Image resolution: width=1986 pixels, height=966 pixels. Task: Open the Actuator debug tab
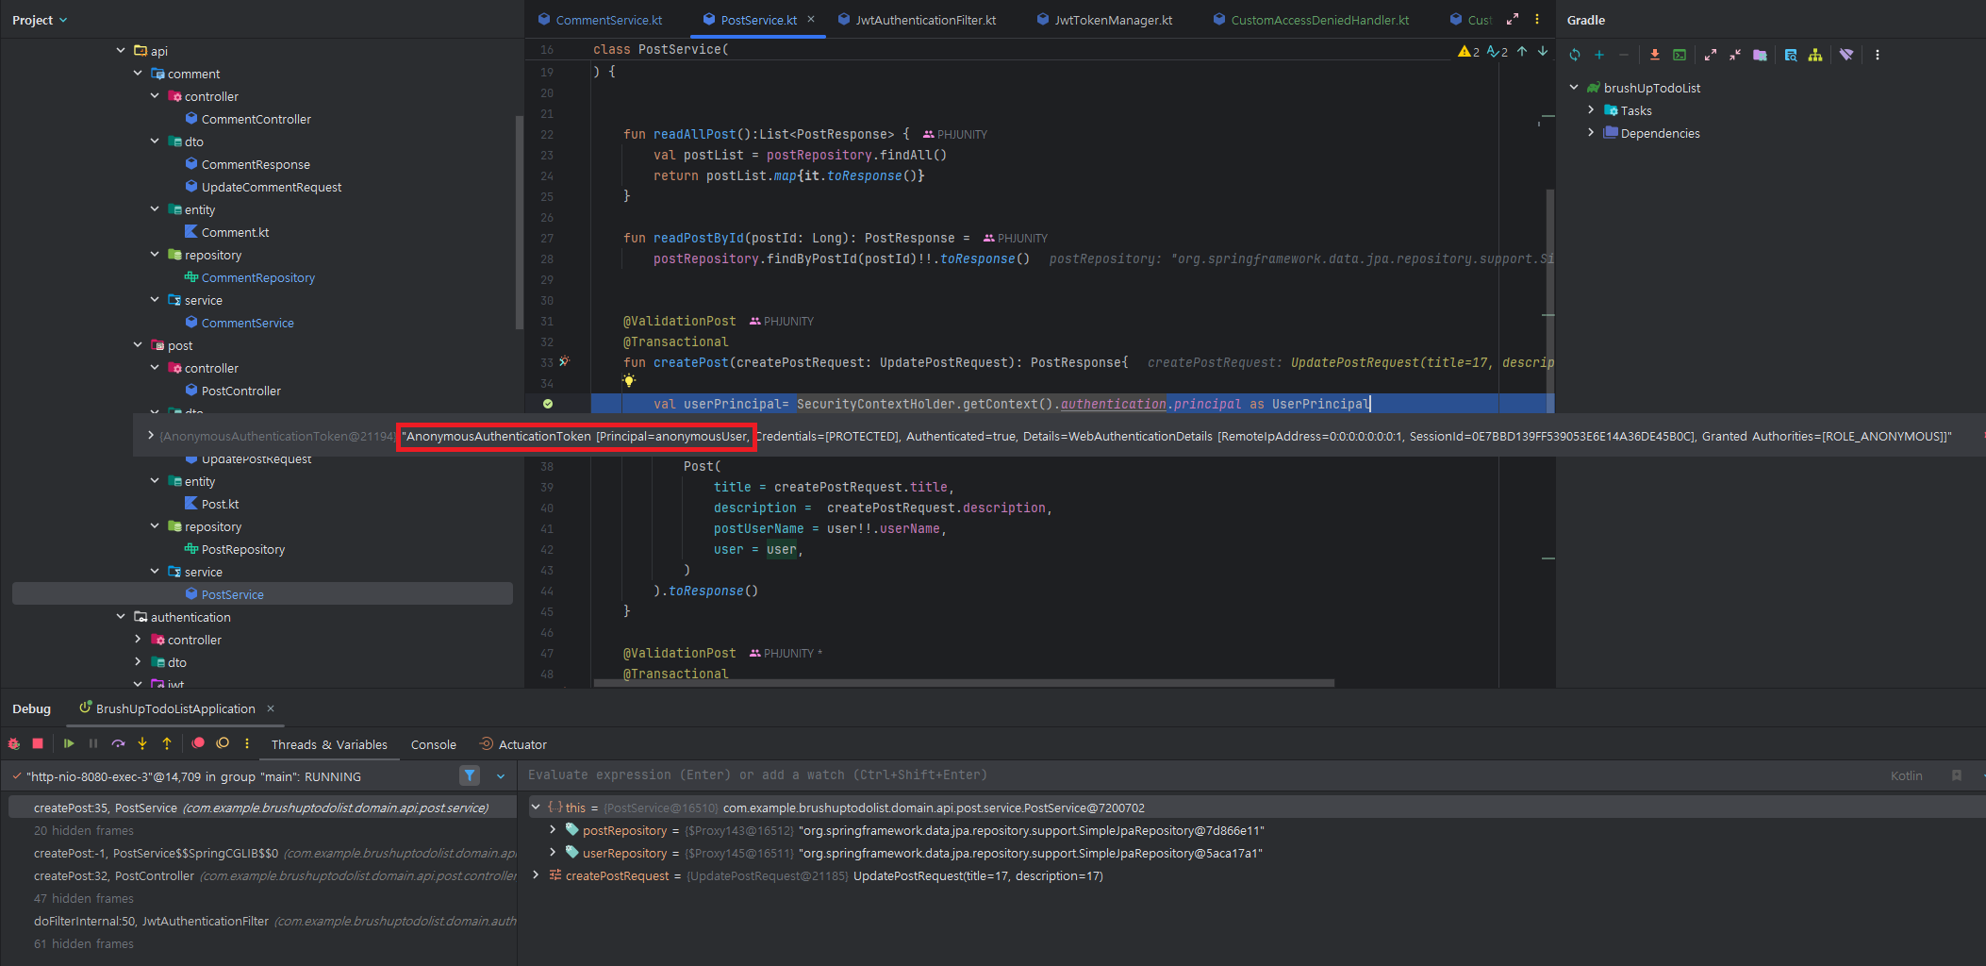coord(513,744)
